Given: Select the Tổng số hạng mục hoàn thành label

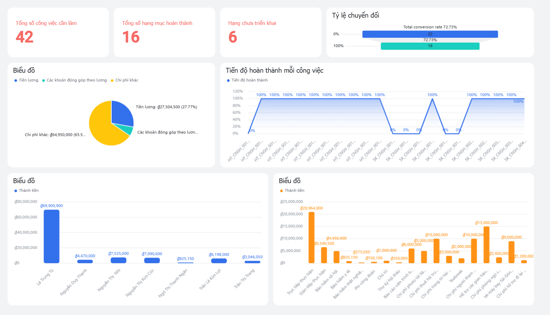Looking at the screenshot, I should coord(157,23).
